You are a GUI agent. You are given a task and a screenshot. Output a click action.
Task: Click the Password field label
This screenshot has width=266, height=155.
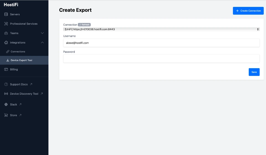click(x=69, y=52)
